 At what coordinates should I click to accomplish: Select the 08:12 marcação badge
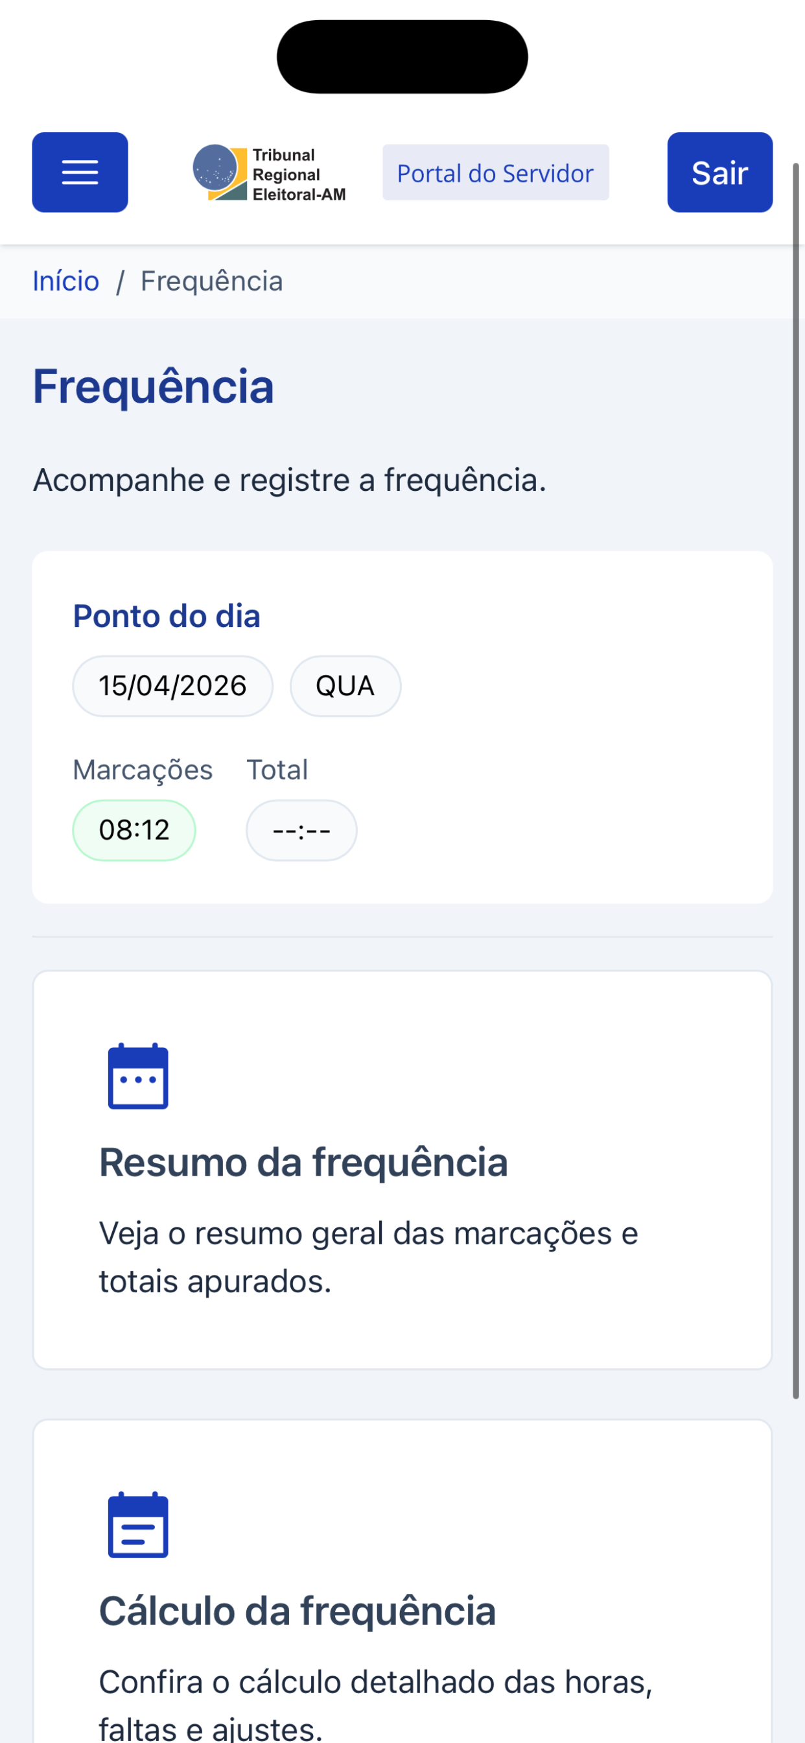click(x=134, y=830)
